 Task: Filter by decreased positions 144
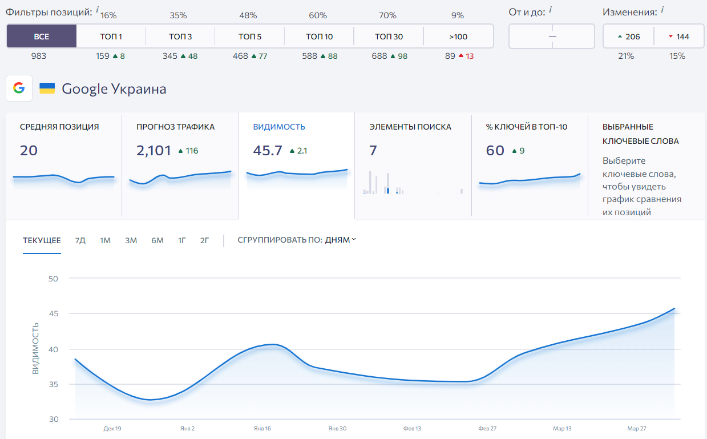tap(678, 37)
